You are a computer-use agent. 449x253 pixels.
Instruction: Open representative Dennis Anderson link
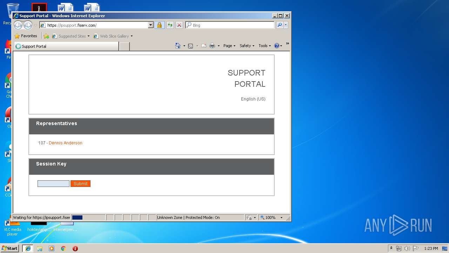point(66,143)
